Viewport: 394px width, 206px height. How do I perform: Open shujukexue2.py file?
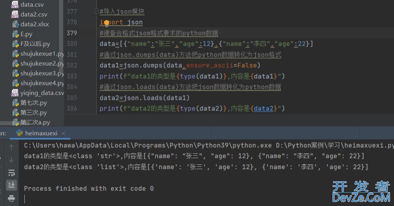(x=42, y=63)
